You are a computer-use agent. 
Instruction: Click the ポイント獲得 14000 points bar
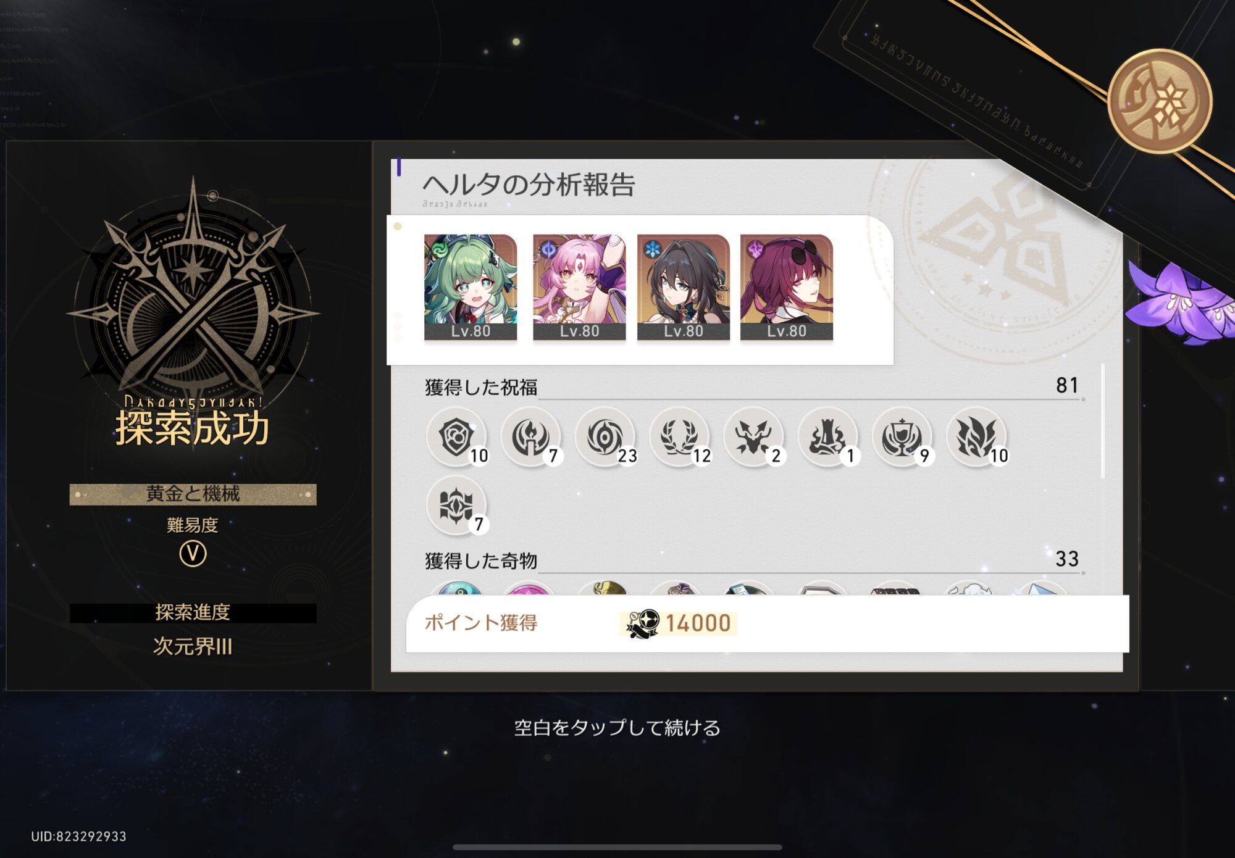click(767, 623)
